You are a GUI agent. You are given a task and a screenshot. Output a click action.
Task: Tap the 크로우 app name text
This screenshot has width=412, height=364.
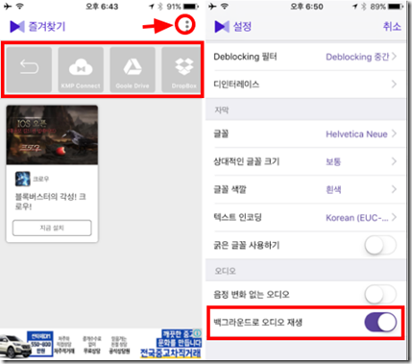[x=41, y=179]
